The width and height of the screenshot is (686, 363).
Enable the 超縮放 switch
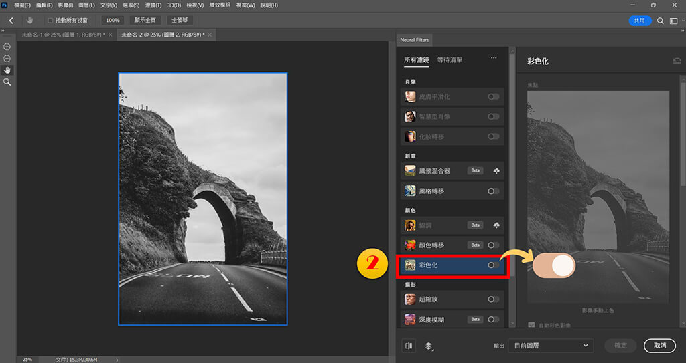coord(494,299)
